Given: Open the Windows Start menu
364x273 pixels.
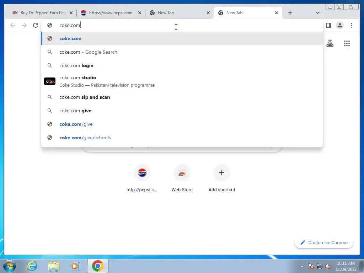Looking at the screenshot, I should point(10,266).
